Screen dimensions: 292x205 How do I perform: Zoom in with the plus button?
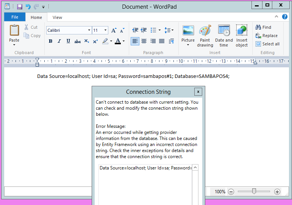pyautogui.click(x=277, y=192)
